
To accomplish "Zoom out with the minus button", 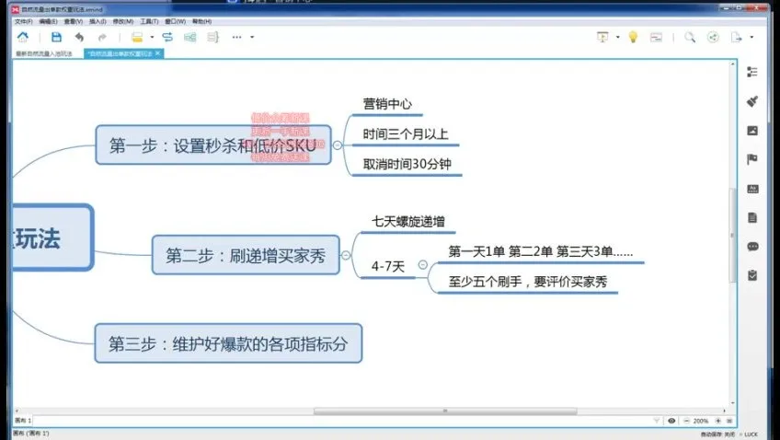I will click(686, 421).
